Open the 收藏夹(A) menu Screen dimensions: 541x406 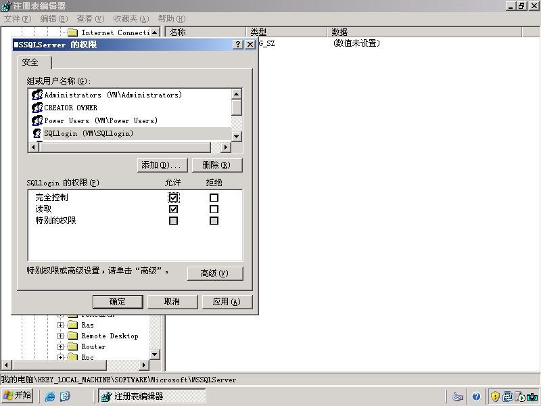click(x=131, y=19)
